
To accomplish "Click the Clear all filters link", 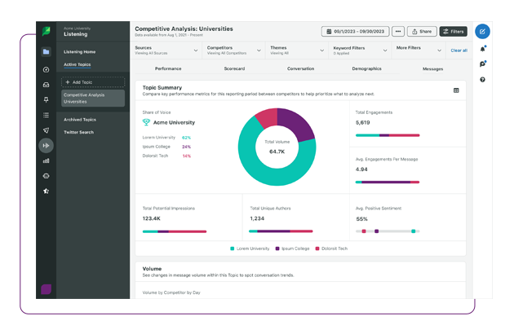I will (459, 51).
